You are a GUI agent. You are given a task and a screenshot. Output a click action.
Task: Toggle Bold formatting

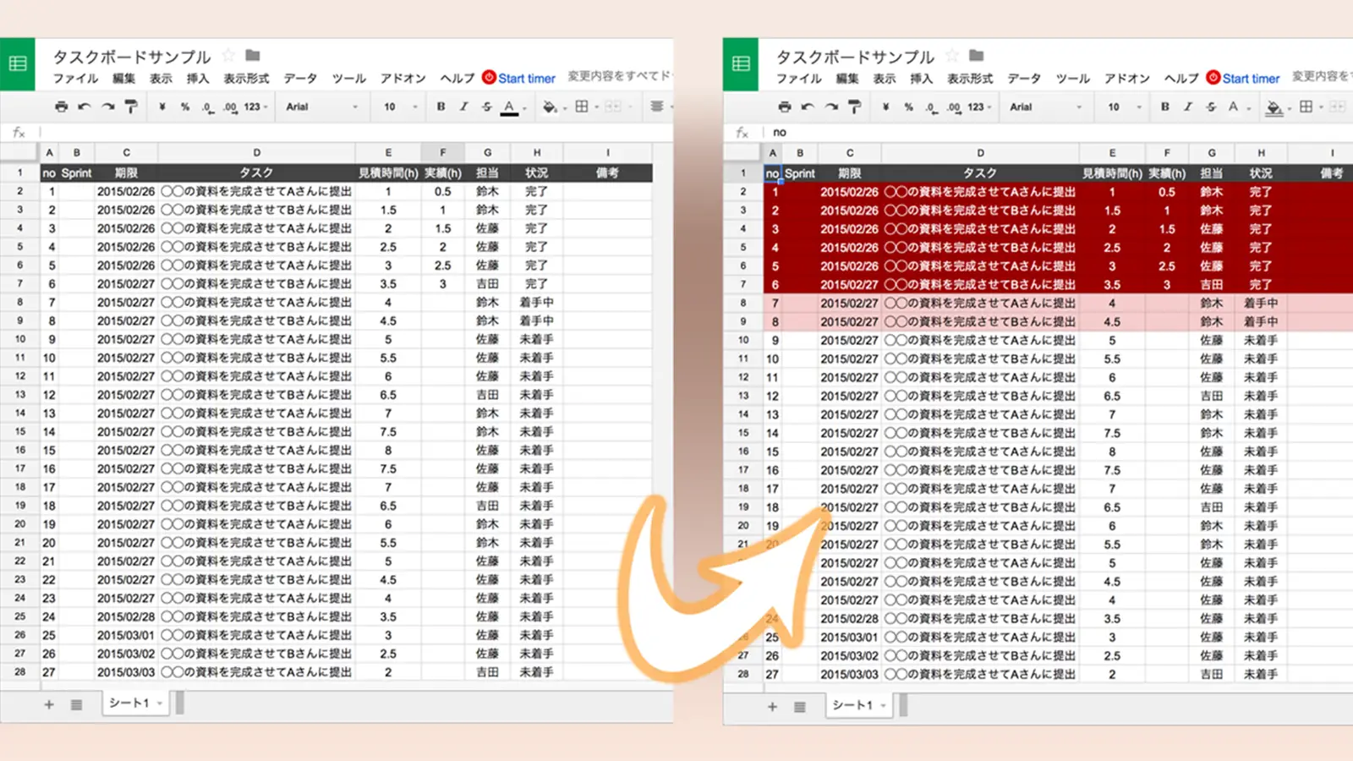pyautogui.click(x=440, y=107)
